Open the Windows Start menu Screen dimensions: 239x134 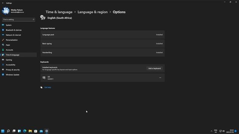coord(3,131)
